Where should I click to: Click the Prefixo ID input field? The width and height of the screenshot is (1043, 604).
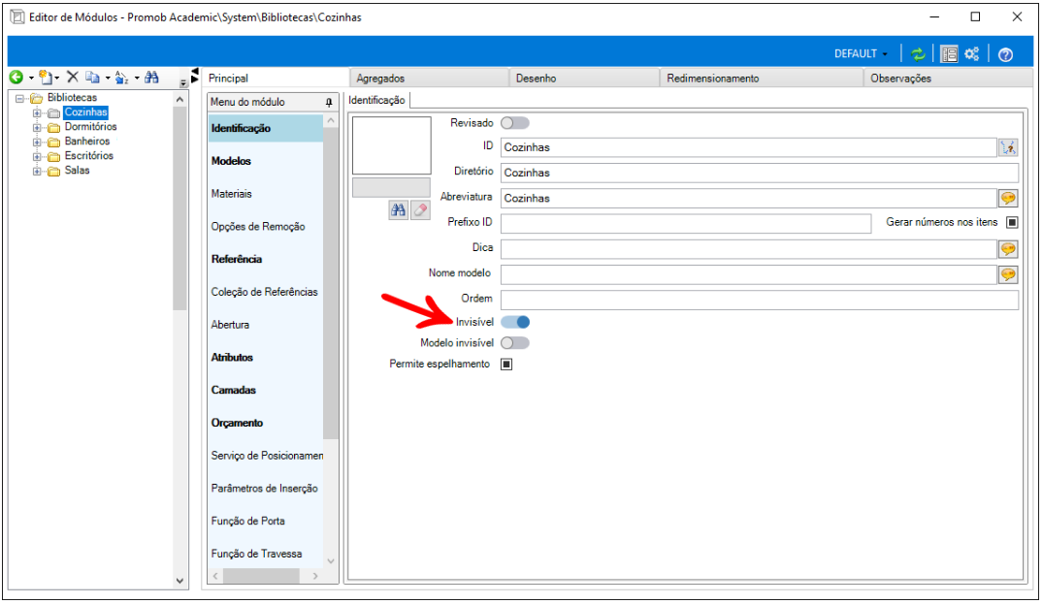(685, 223)
